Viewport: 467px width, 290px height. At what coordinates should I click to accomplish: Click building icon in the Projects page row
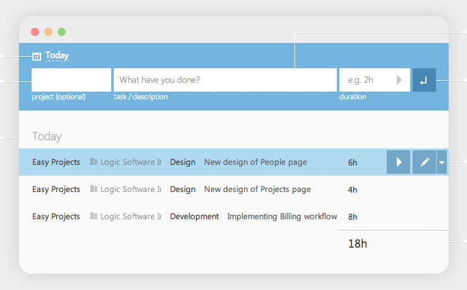94,190
